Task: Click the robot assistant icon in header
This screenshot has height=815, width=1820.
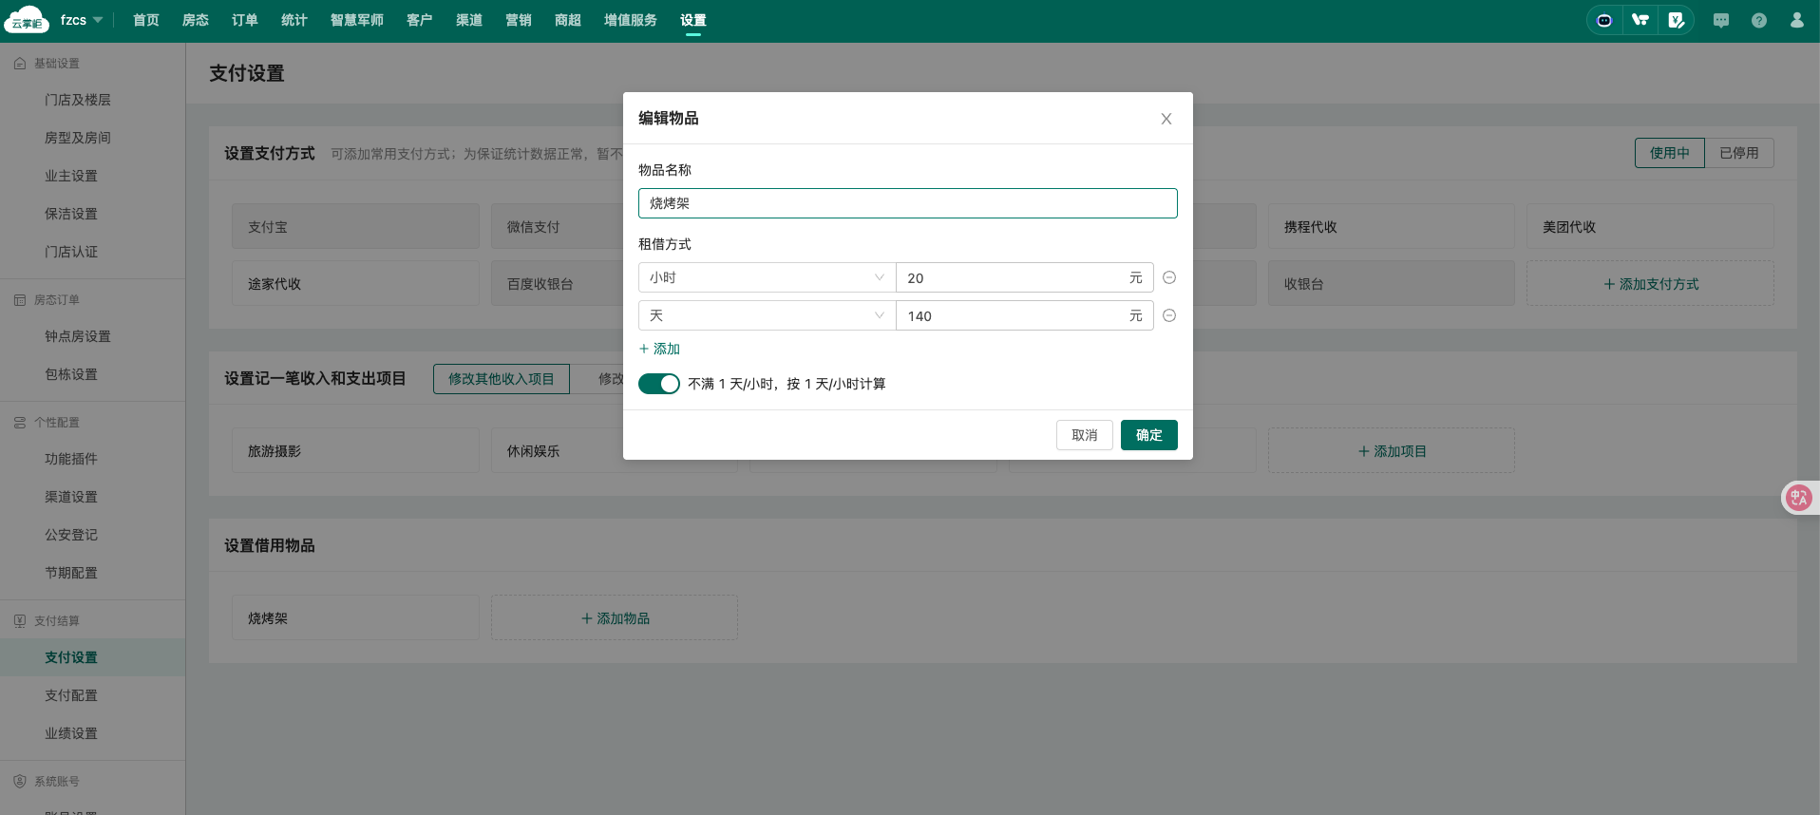Action: click(1604, 20)
